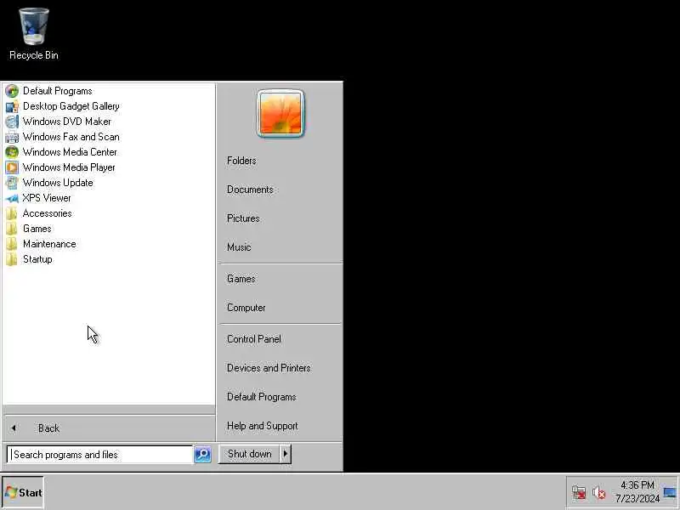Click the Back arrow icon
The image size is (680, 510).
click(14, 428)
